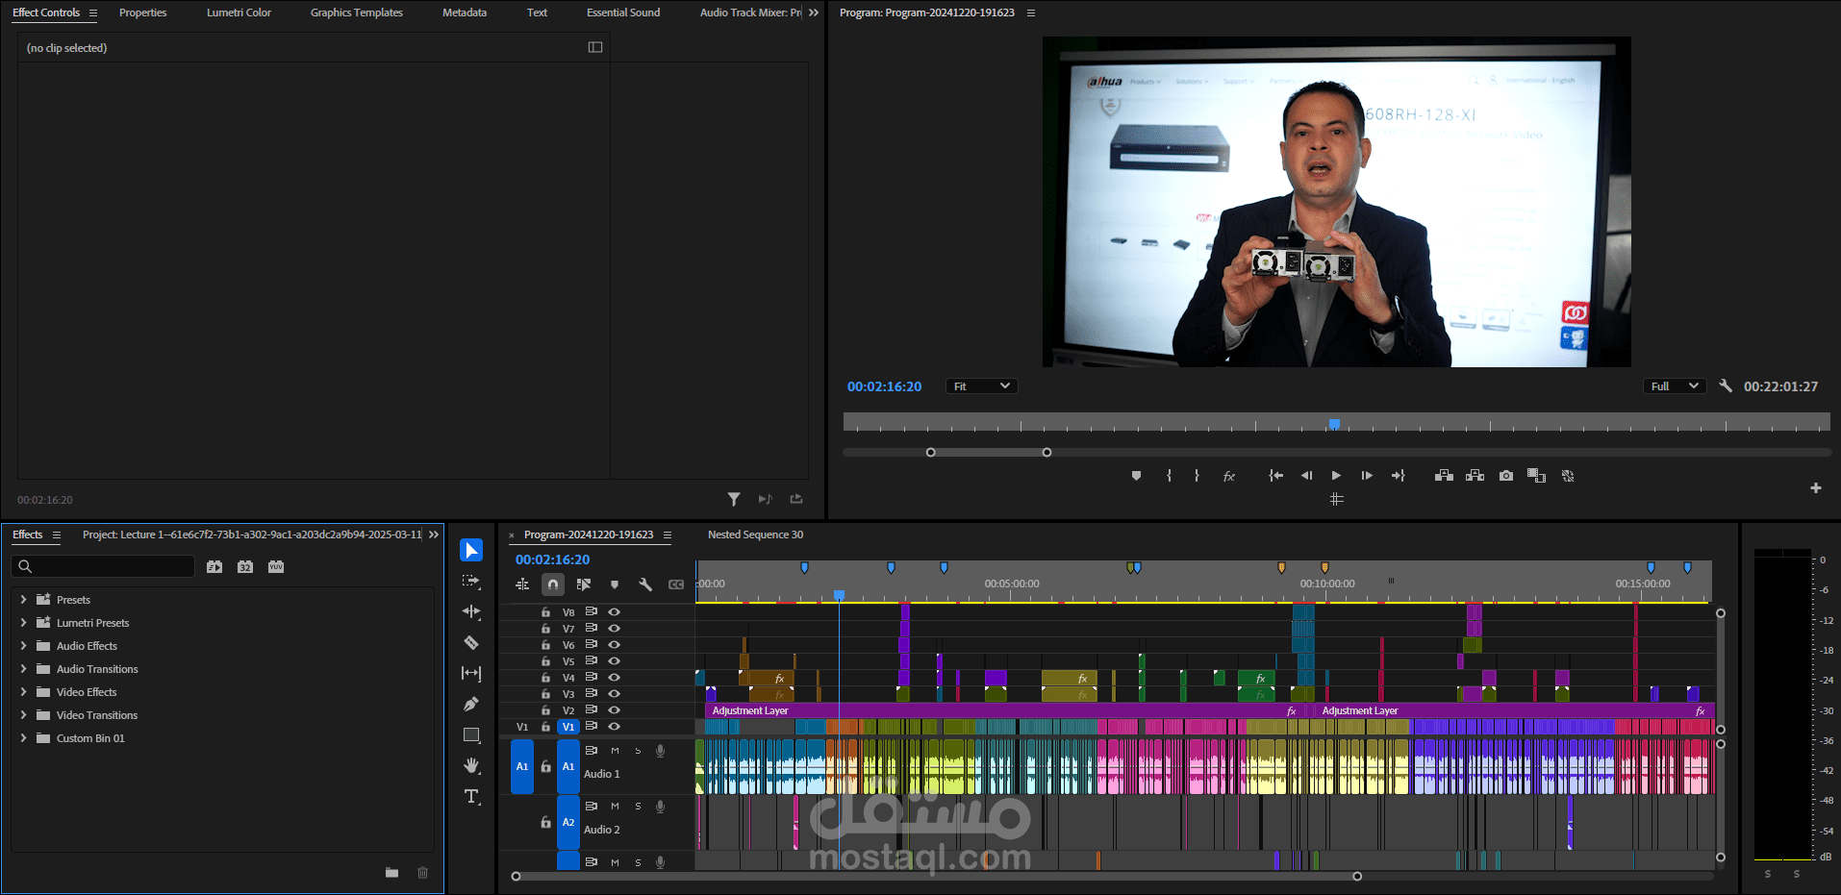Screen dimensions: 1841x895
Task: Click the Export Frame camera icon
Action: point(1506,476)
